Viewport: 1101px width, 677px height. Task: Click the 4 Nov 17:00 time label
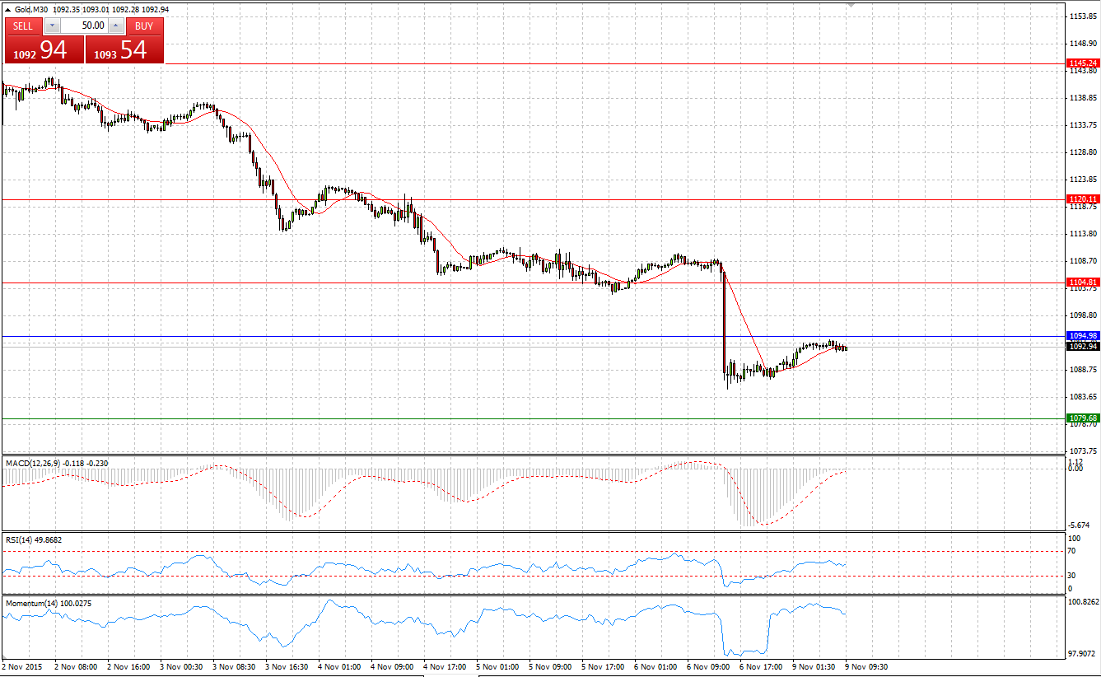[x=446, y=665]
